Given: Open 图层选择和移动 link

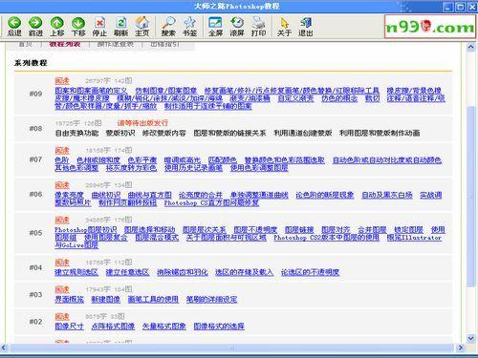Looking at the screenshot, I should click(x=150, y=229).
